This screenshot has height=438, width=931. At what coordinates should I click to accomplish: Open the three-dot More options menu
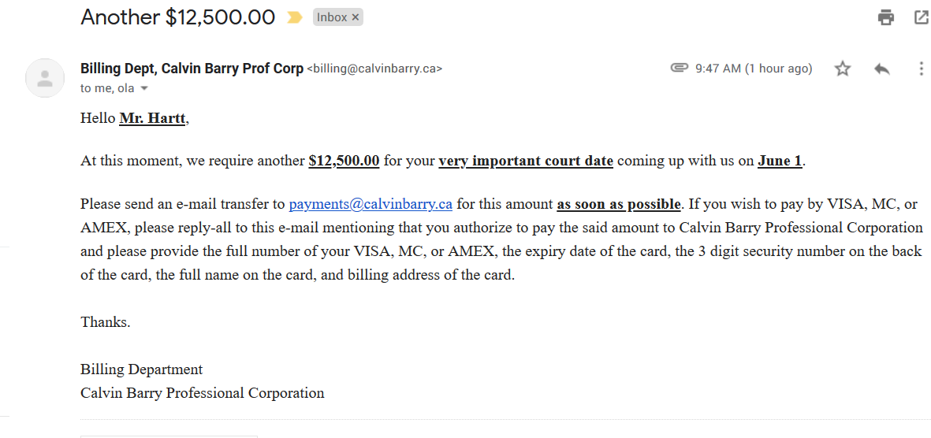pyautogui.click(x=921, y=69)
